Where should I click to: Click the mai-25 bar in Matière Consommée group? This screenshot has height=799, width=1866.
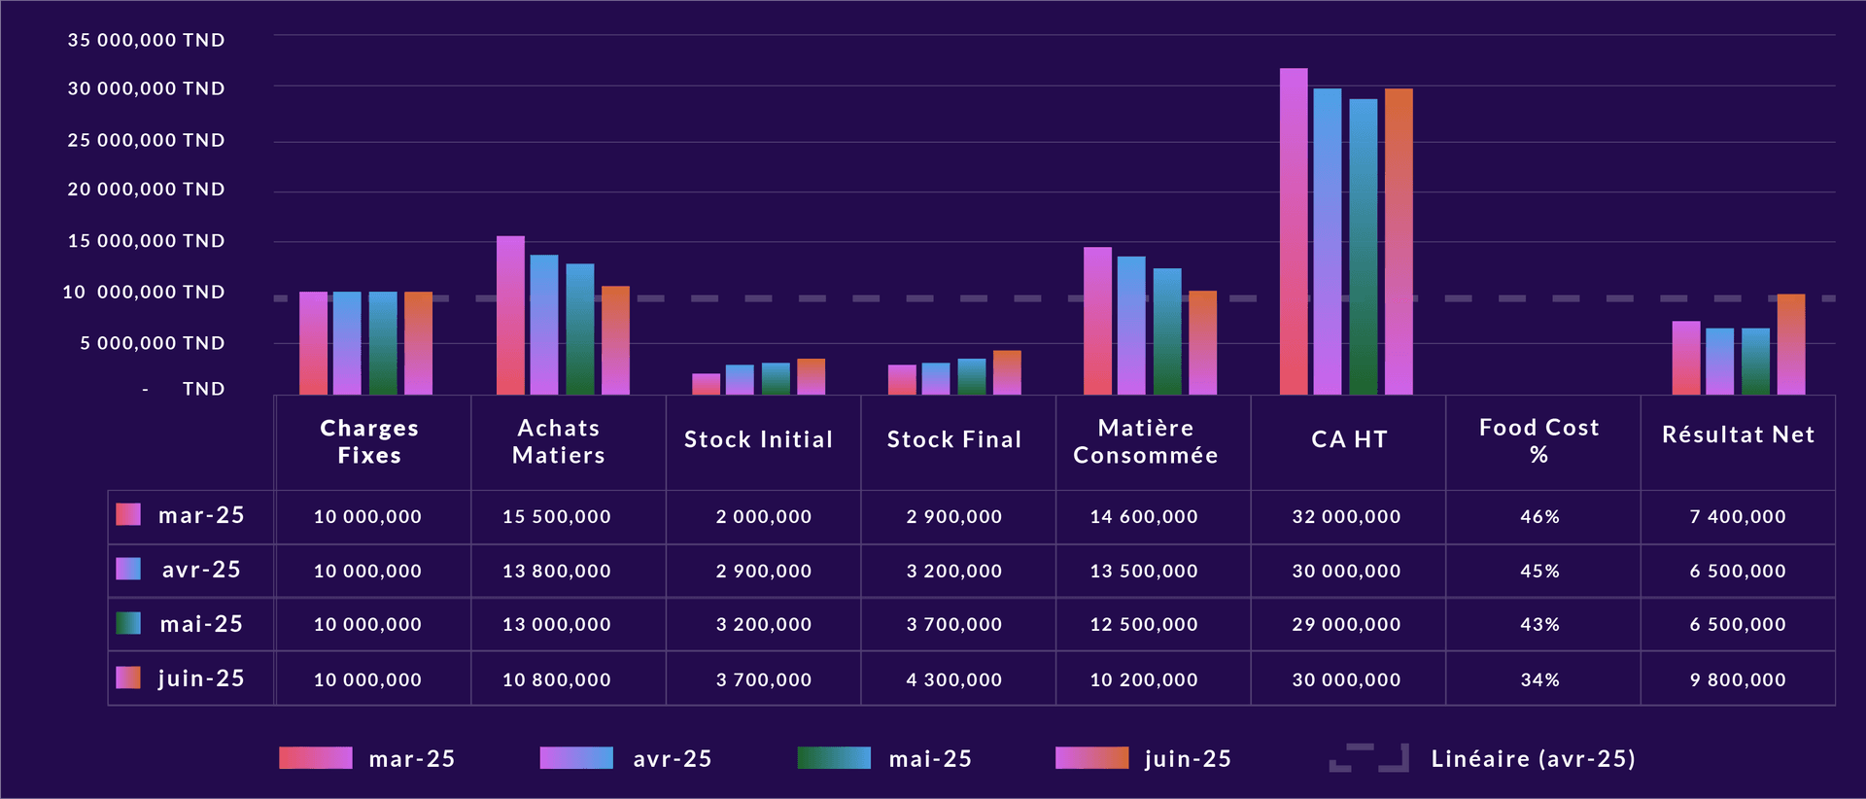pos(1167,331)
